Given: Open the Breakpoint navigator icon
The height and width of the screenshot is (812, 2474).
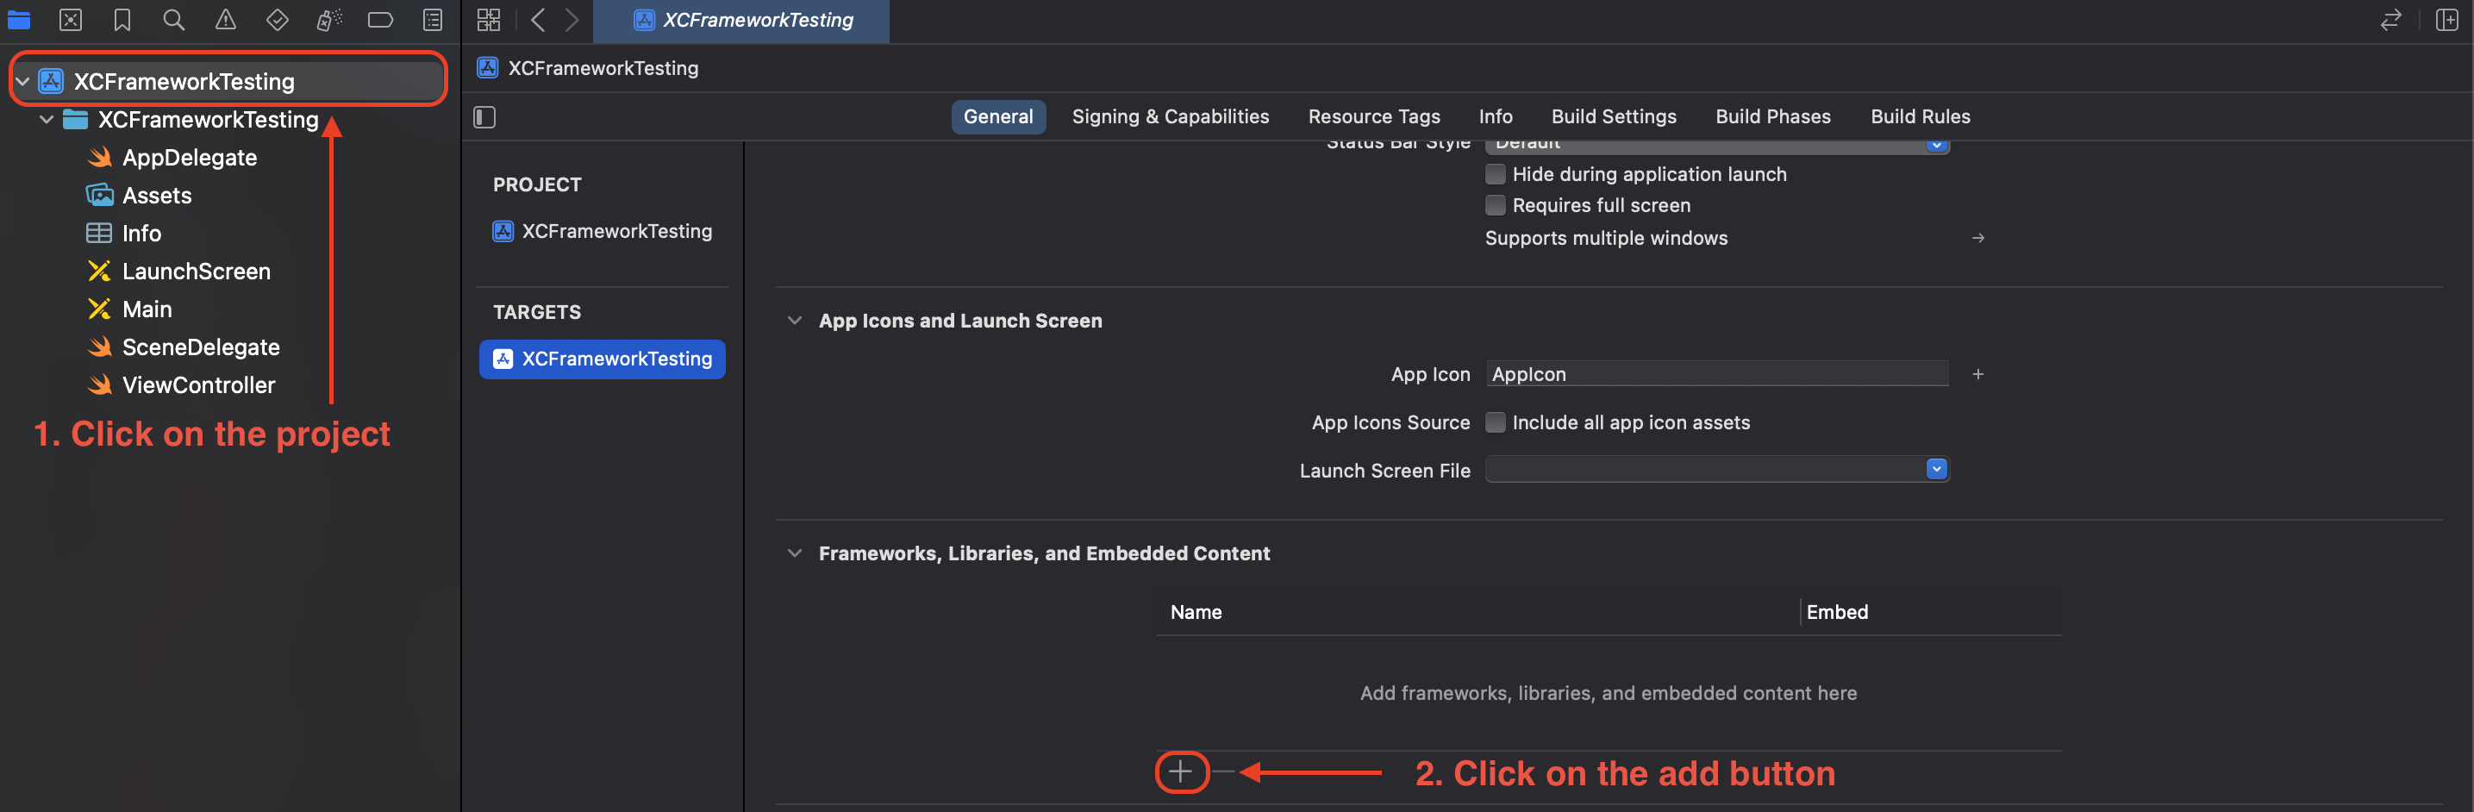Looking at the screenshot, I should click(380, 19).
